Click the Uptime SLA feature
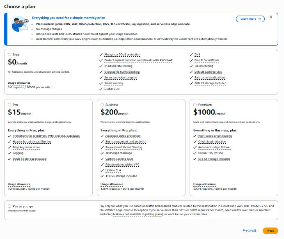The width and height of the screenshot is (284, 239). coord(113,170)
